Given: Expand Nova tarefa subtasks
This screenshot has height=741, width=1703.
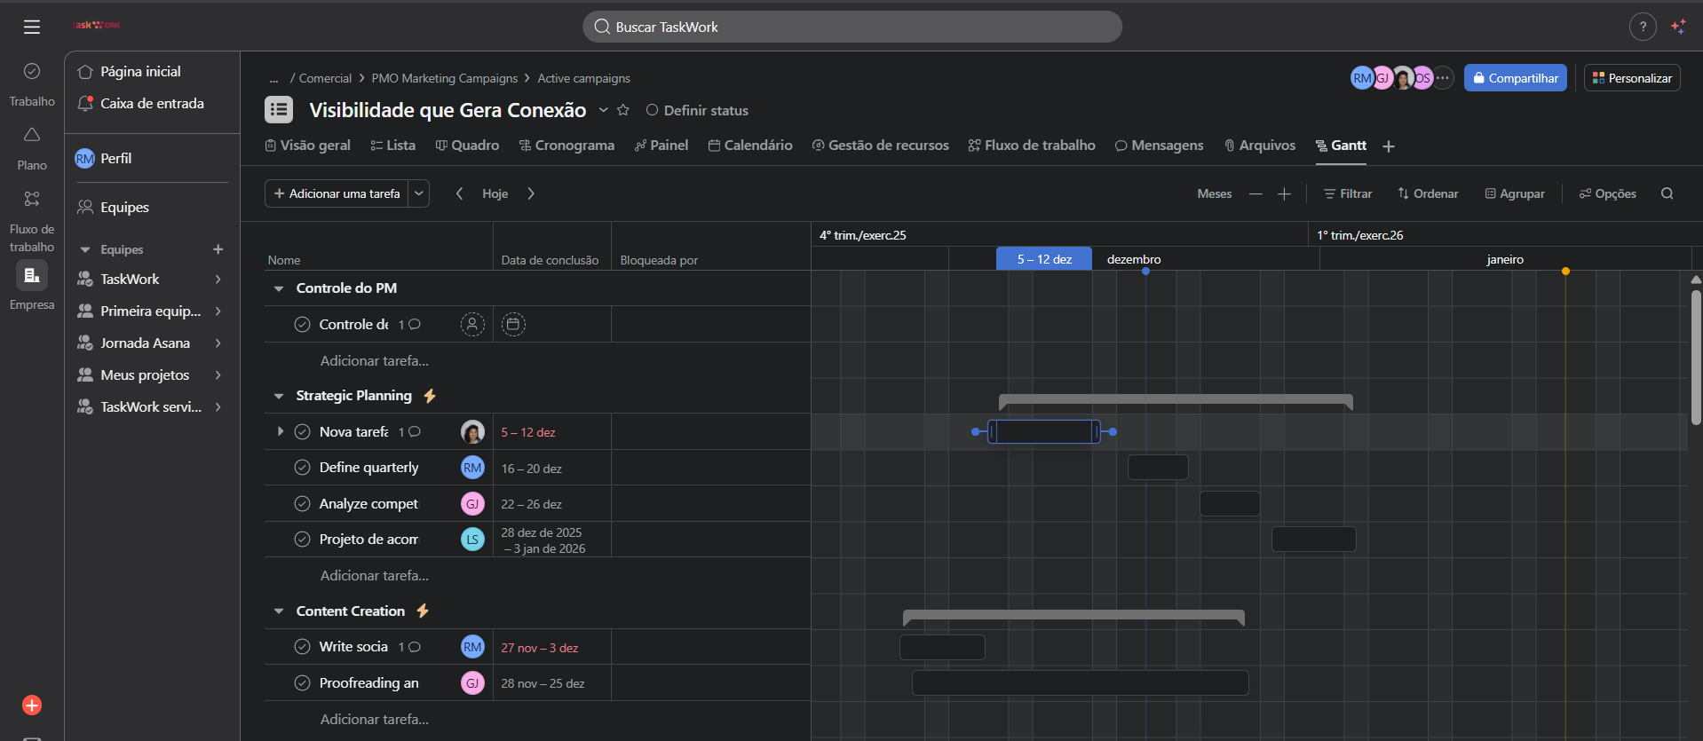Looking at the screenshot, I should (x=281, y=432).
